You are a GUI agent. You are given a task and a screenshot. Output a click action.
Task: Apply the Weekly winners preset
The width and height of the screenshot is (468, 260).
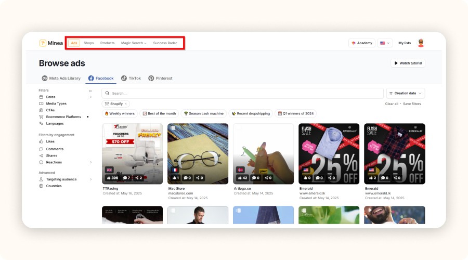click(x=120, y=113)
